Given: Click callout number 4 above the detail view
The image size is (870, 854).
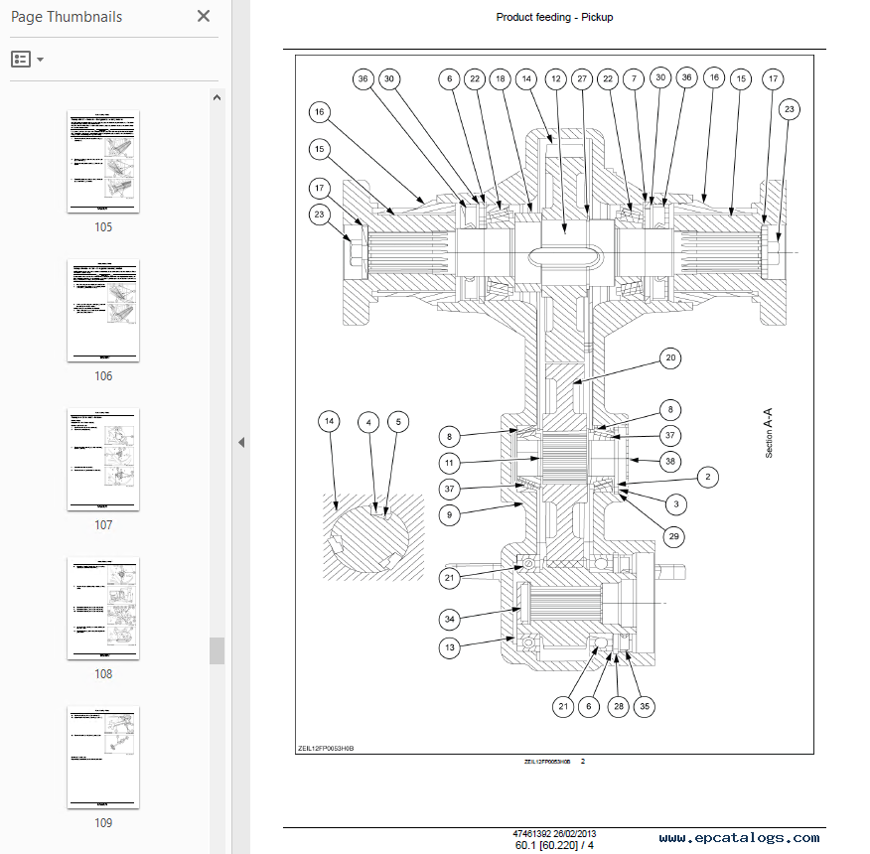Looking at the screenshot, I should 368,422.
